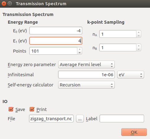
Task: Open the Self-energy calculator dropdown
Action: tap(86, 85)
